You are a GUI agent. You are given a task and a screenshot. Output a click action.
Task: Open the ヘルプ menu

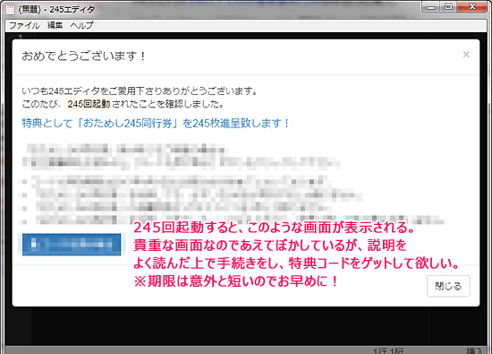click(x=81, y=25)
